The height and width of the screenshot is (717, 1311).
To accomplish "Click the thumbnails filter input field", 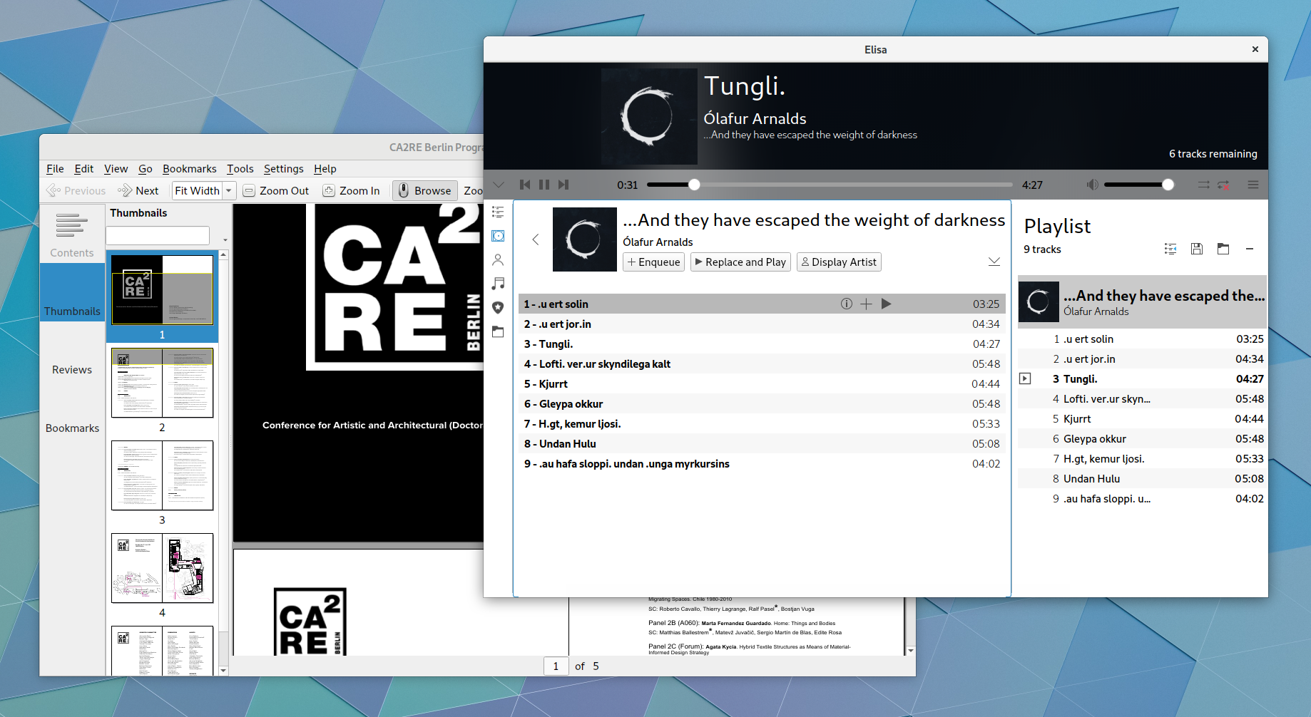I will (158, 235).
